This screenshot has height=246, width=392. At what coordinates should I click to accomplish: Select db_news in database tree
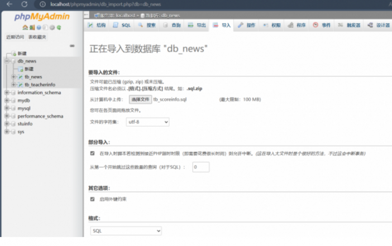click(27, 61)
